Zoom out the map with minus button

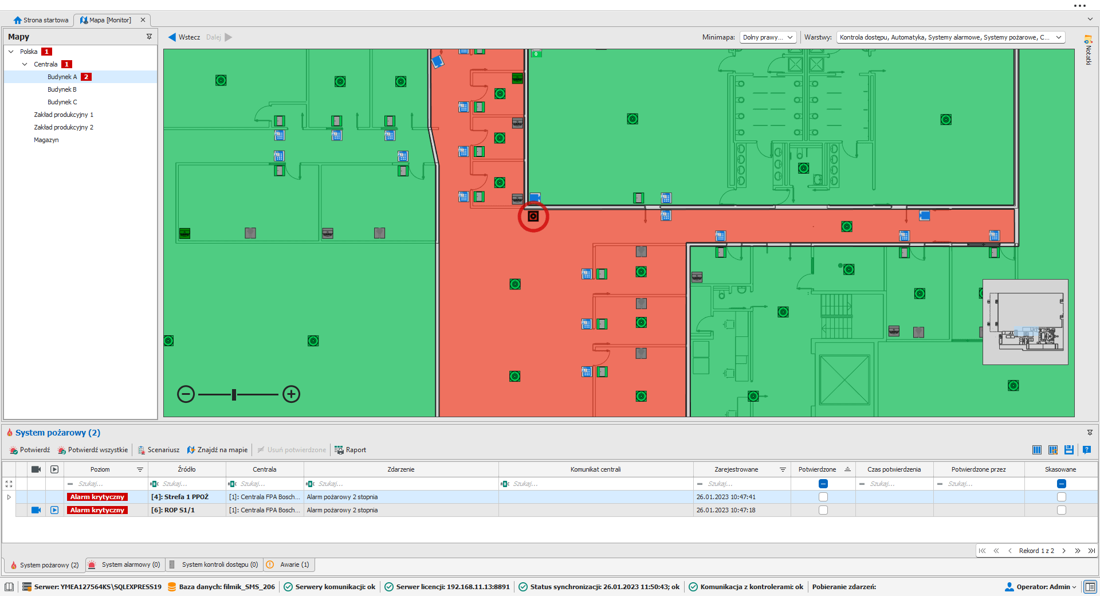[186, 394]
